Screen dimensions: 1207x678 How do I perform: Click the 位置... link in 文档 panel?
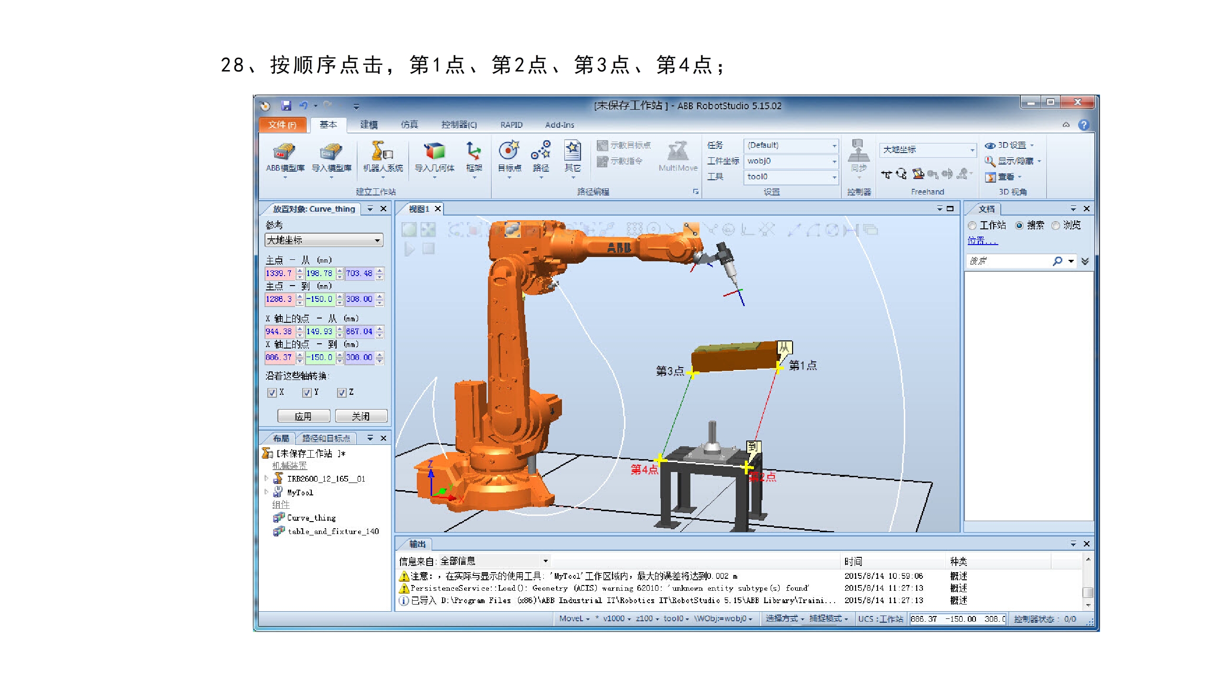pyautogui.click(x=982, y=241)
